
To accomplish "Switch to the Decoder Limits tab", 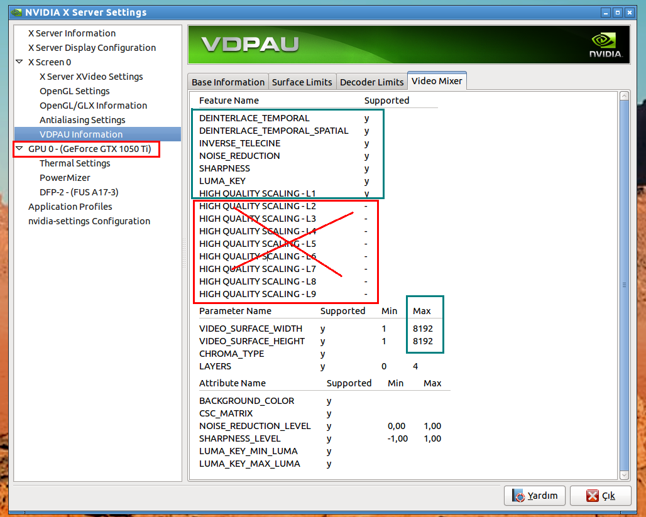I will (x=371, y=82).
